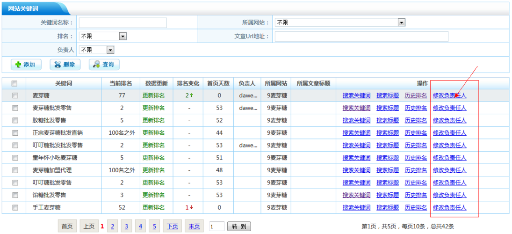Click 历史排名 for 叮叮糖批发批发零售 row

click(x=416, y=146)
